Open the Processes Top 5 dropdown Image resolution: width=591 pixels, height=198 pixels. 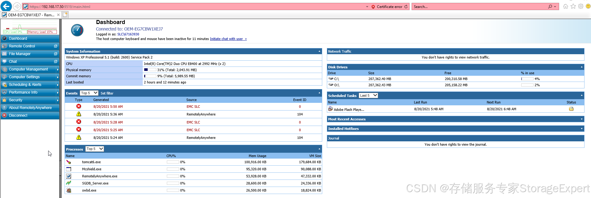click(95, 149)
